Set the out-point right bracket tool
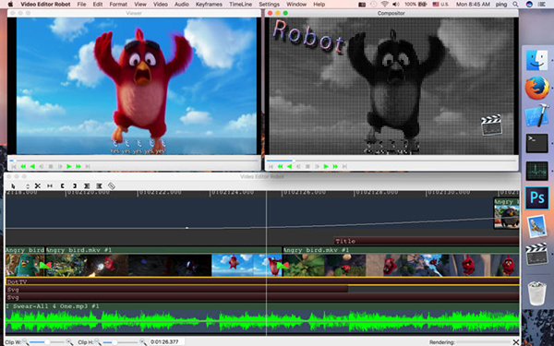Image resolution: width=554 pixels, height=346 pixels. 75,185
